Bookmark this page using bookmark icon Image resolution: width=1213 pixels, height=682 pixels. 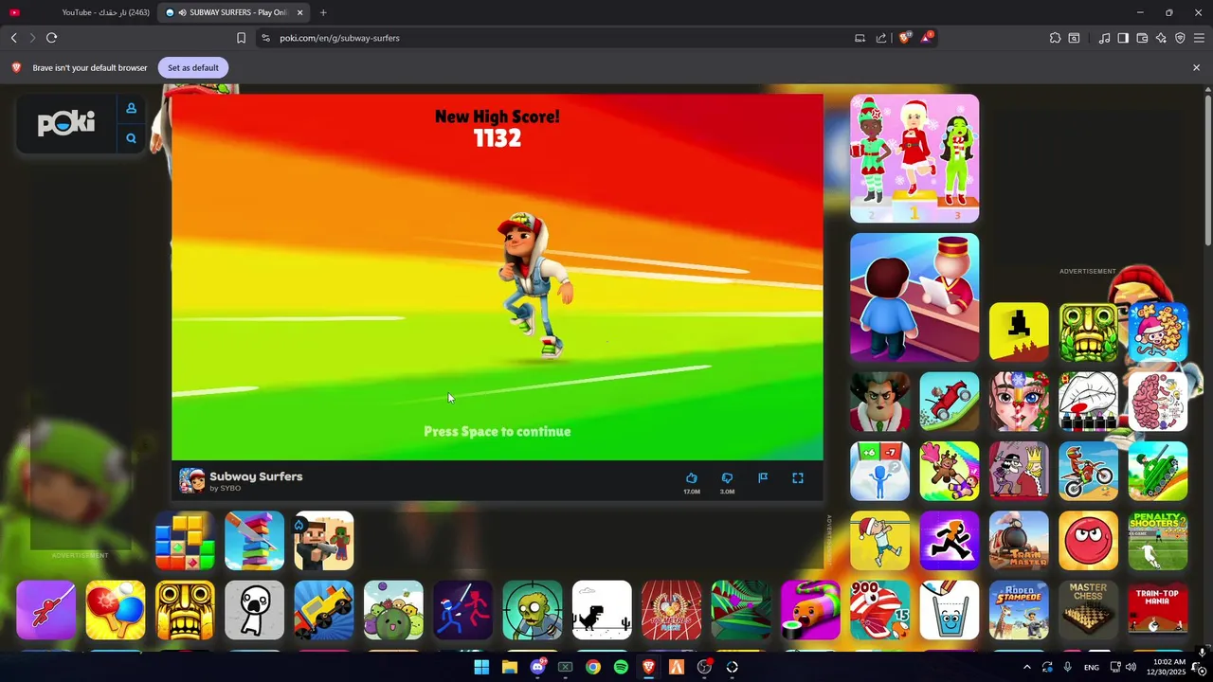click(241, 38)
